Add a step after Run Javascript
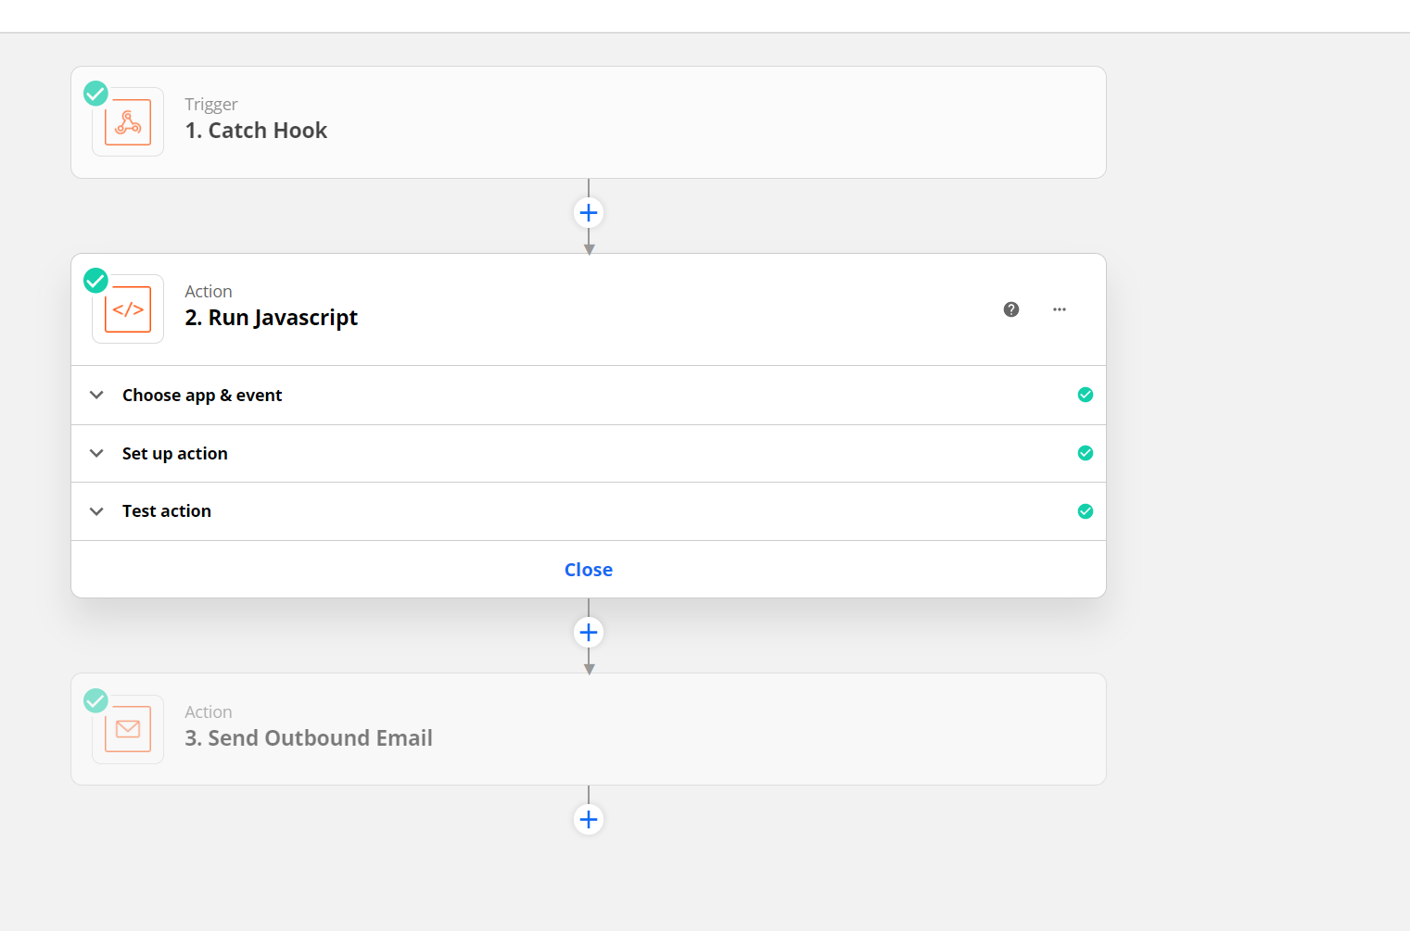Screen dimensions: 1410x931 [x=589, y=633]
